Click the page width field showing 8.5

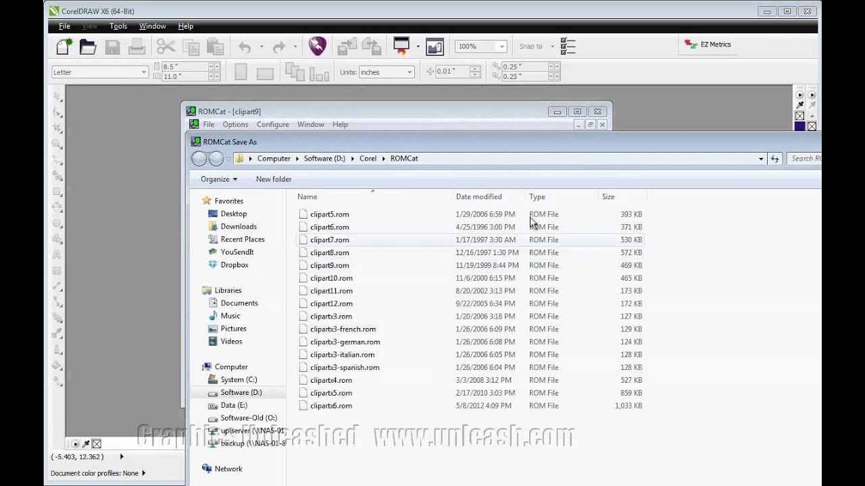pos(184,67)
